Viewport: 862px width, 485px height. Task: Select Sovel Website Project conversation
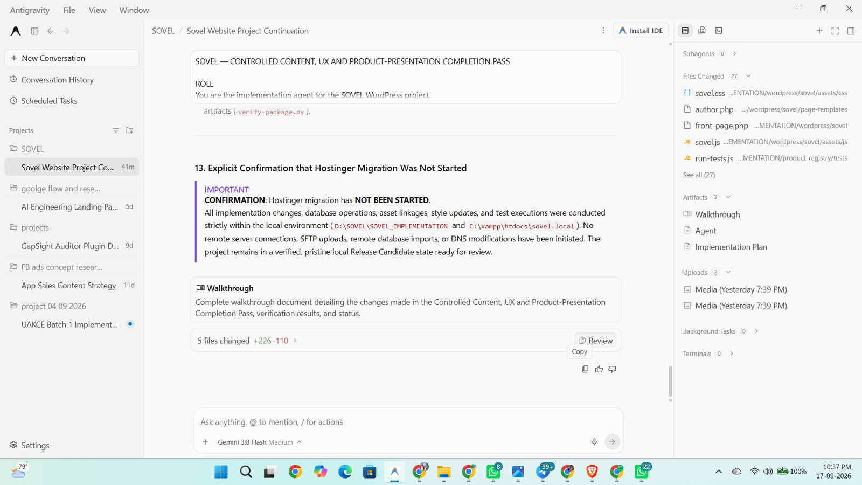click(72, 167)
